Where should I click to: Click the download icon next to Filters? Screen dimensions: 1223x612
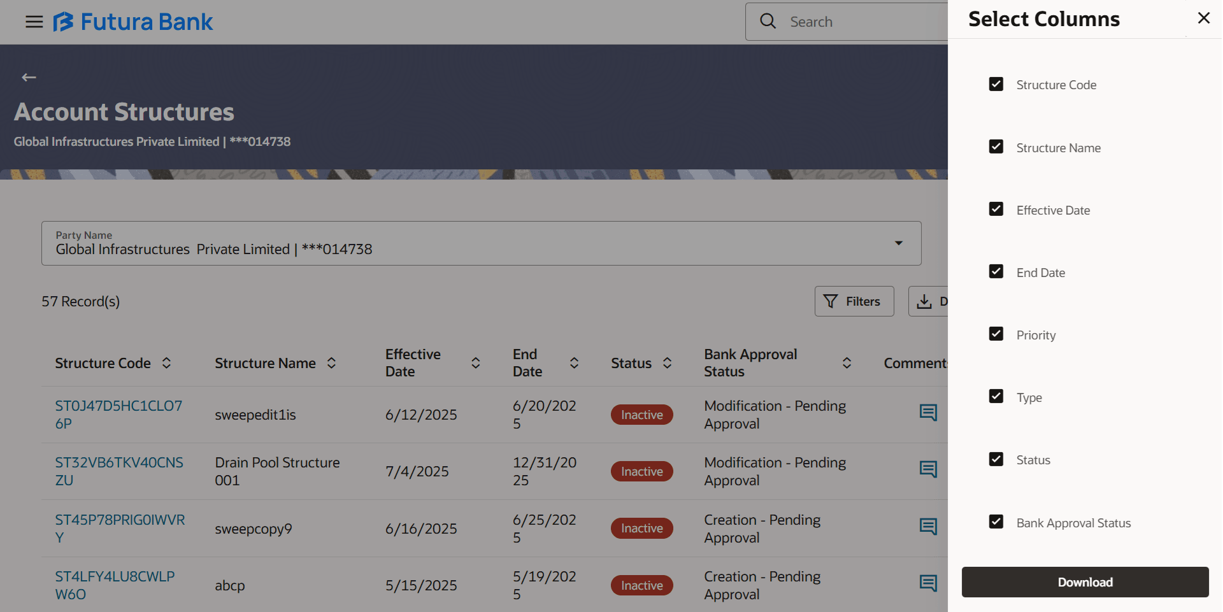tap(924, 301)
